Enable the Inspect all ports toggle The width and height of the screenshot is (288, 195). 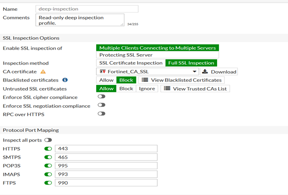[x=48, y=140]
